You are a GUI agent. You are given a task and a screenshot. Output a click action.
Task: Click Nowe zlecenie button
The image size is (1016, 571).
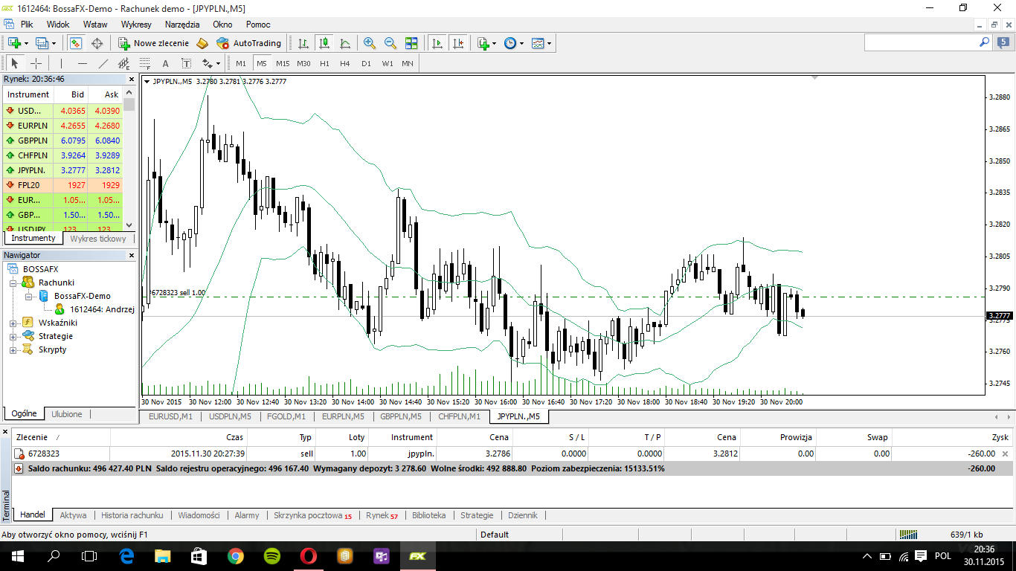point(154,43)
